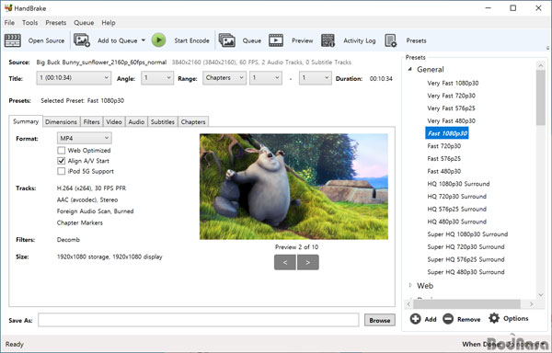Switch to the Dimensions tab
This screenshot has height=353, width=552.
tap(61, 121)
